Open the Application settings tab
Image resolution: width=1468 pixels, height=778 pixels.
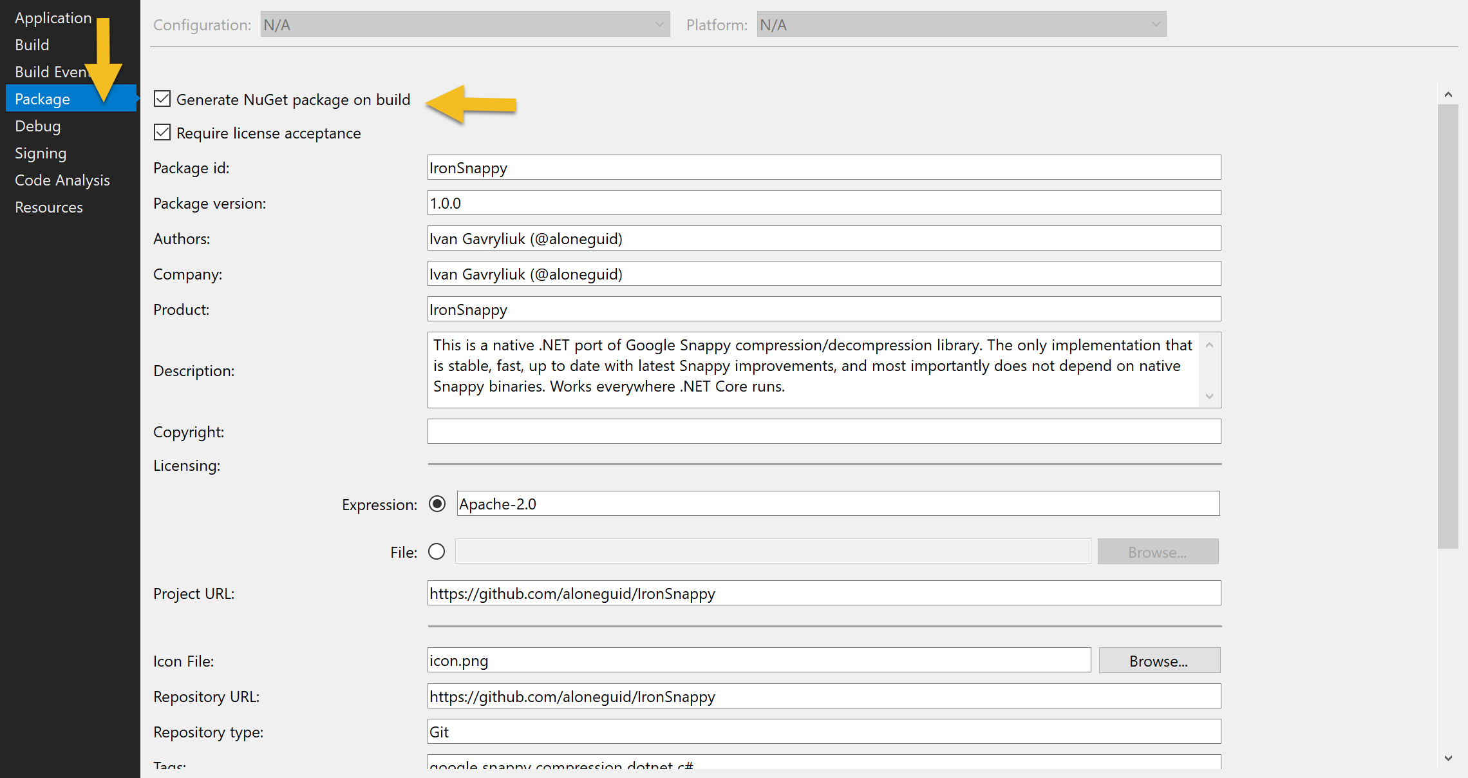click(x=53, y=18)
